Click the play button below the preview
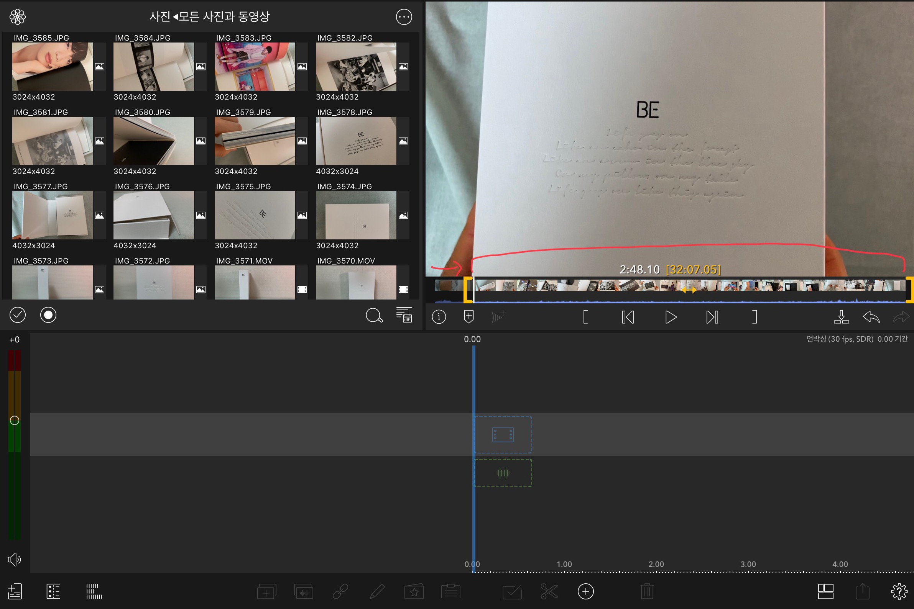Image resolution: width=914 pixels, height=609 pixels. (671, 317)
